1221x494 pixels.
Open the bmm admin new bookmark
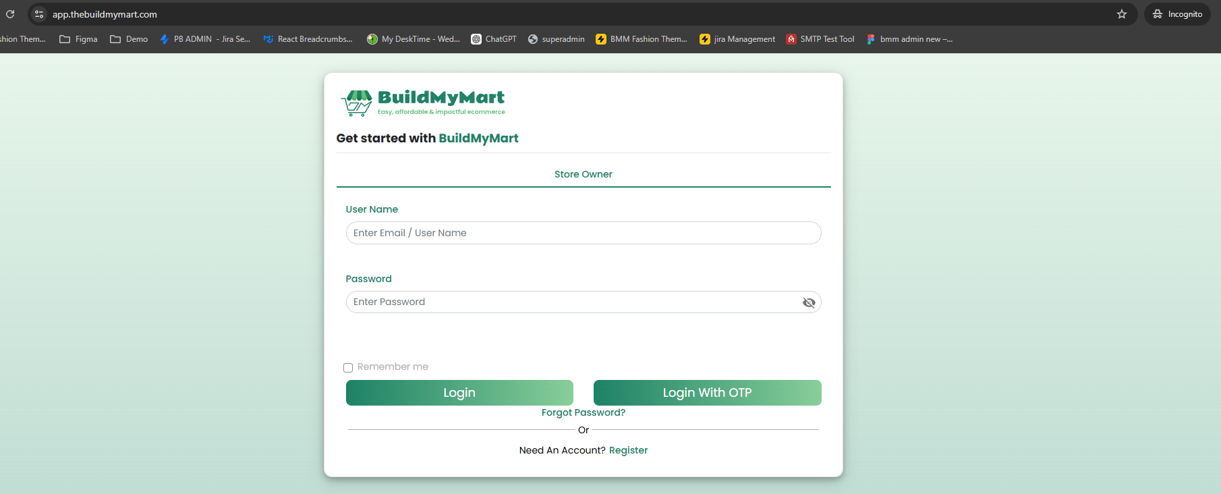(909, 39)
